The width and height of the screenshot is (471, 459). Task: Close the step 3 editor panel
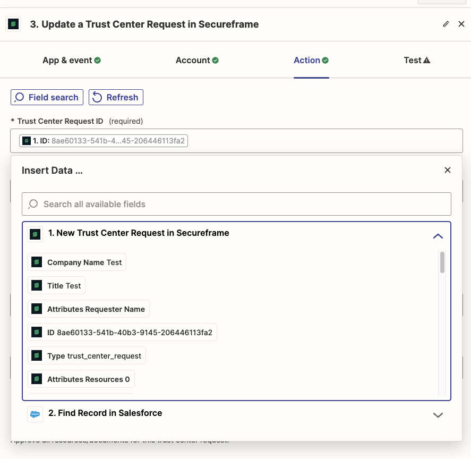pyautogui.click(x=461, y=24)
